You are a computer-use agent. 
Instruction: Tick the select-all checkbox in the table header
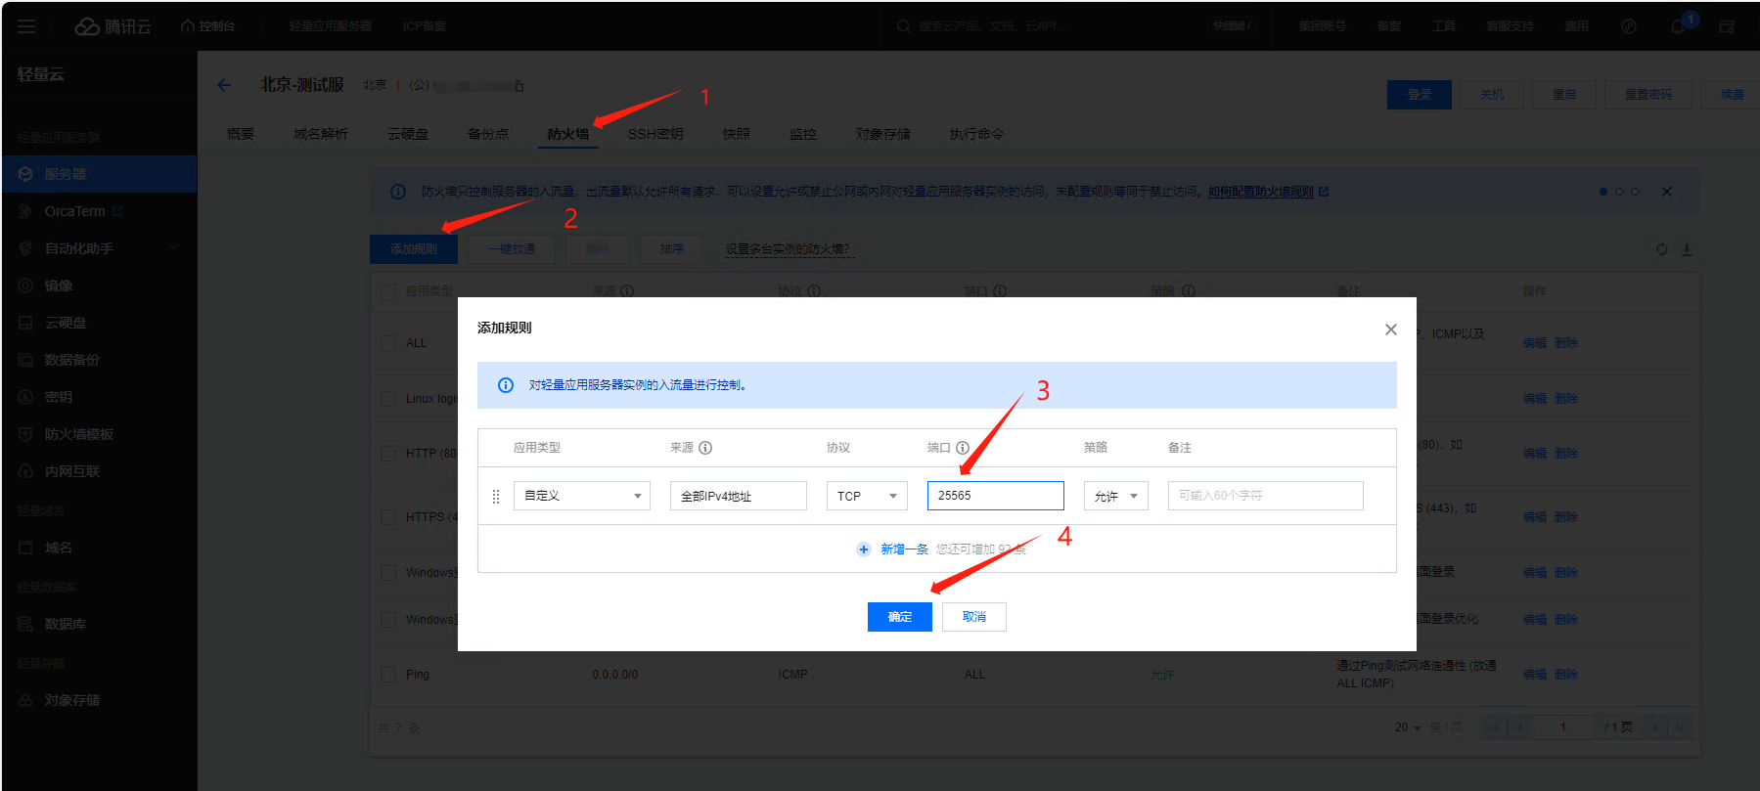[x=388, y=291]
